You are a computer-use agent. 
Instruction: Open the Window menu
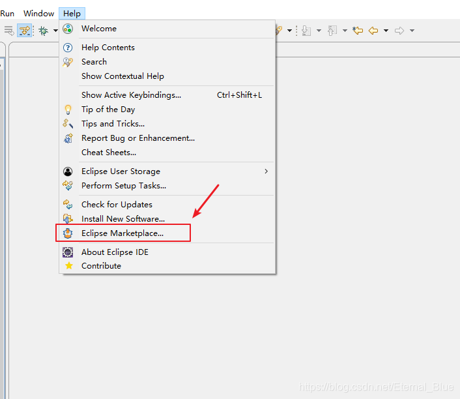[38, 14]
